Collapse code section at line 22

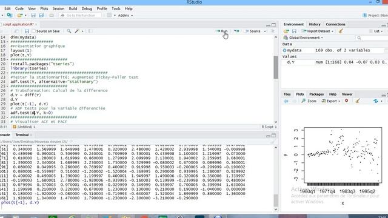(x=8, y=73)
